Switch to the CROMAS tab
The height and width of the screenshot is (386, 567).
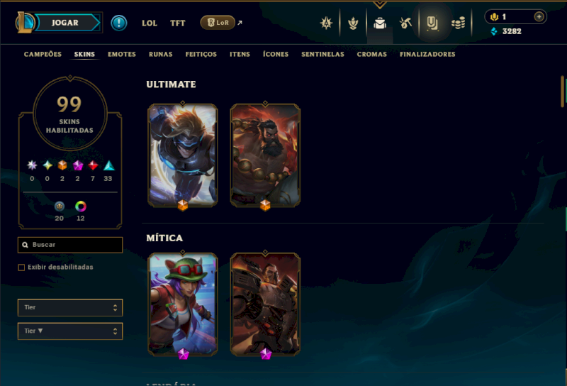371,55
